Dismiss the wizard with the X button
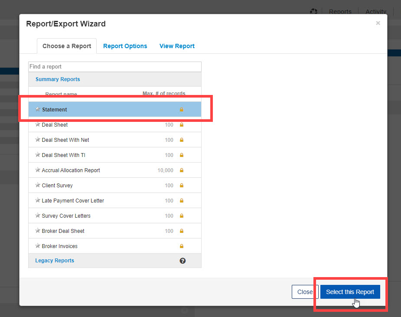This screenshot has height=317, width=401. [378, 23]
